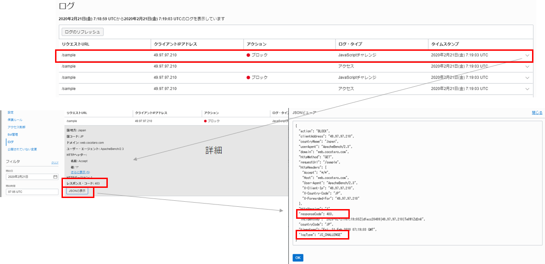
Task: Click the top table's ログ・タイプ column header
Action: point(350,44)
